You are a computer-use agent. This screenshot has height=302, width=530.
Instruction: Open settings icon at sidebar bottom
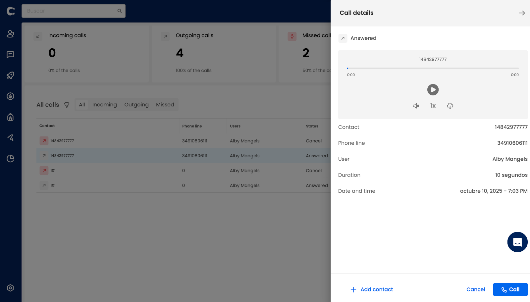11,288
